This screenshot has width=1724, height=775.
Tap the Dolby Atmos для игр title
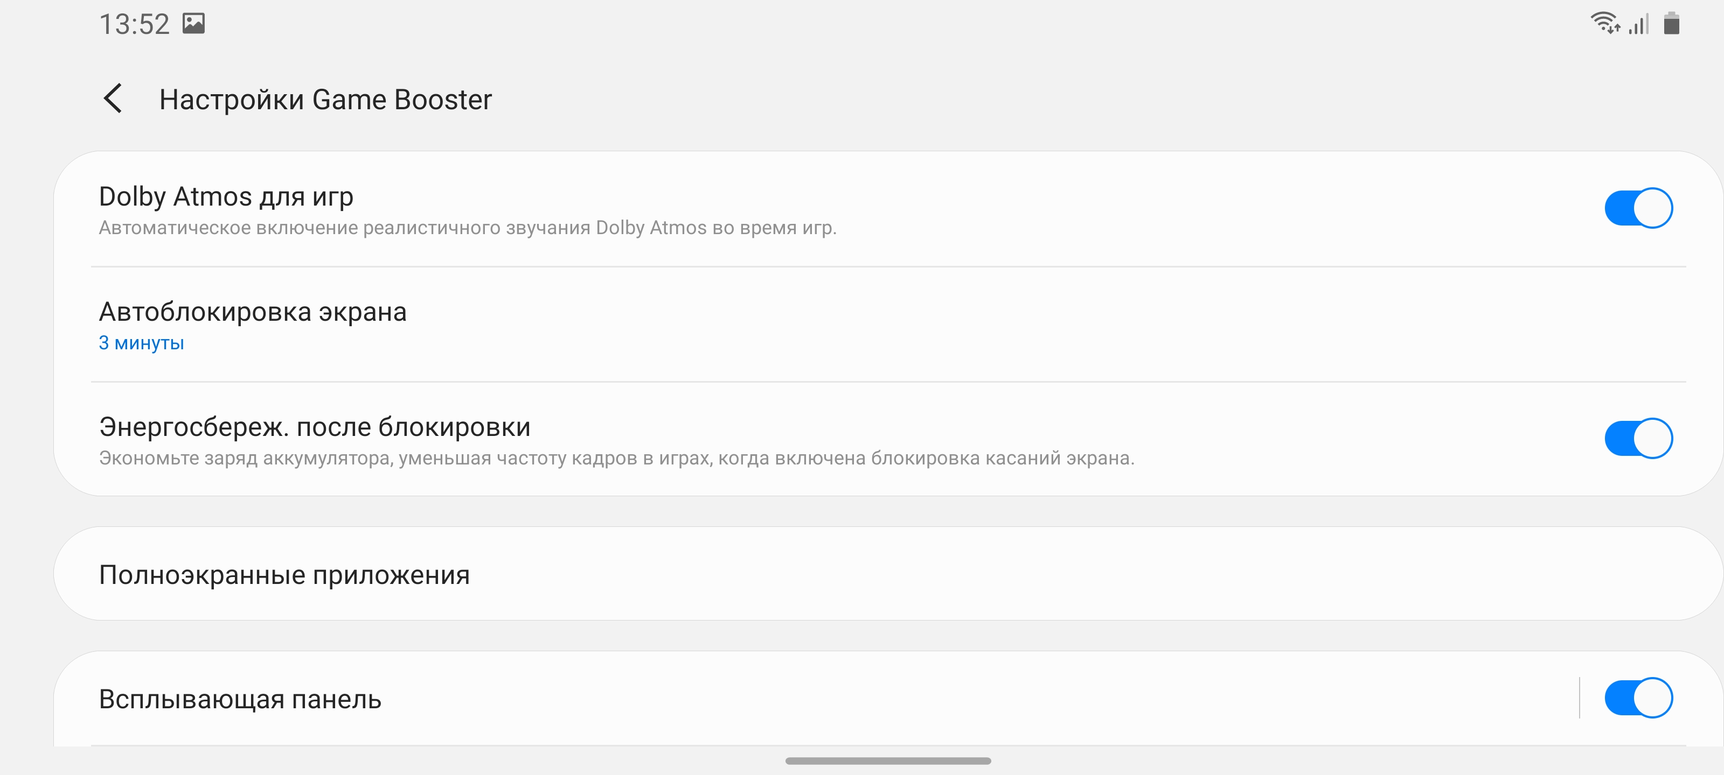(226, 196)
